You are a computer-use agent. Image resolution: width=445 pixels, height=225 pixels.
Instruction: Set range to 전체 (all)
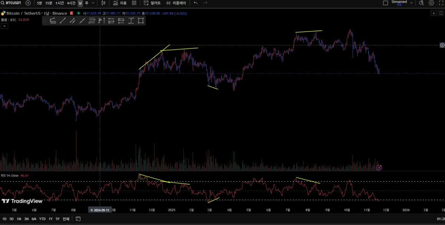click(66, 219)
